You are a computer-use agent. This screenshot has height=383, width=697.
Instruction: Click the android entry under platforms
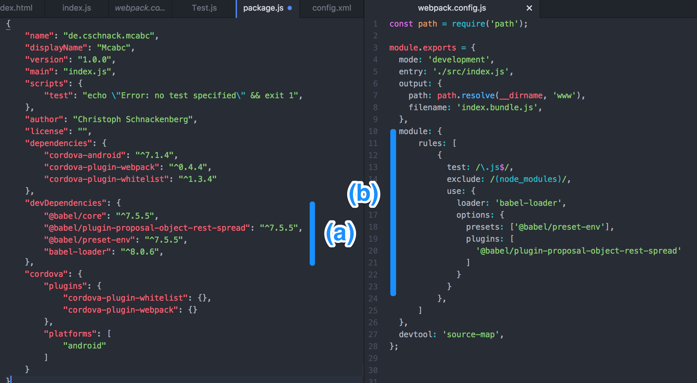tap(85, 345)
